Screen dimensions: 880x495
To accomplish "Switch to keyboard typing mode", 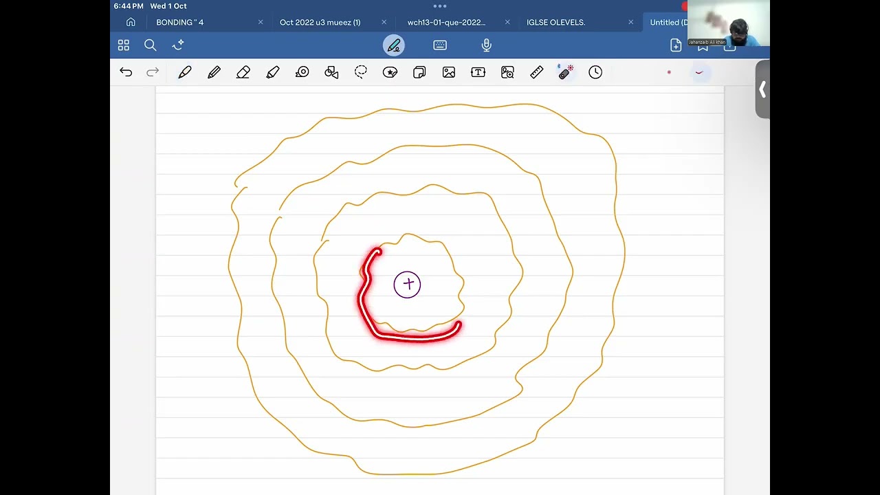I will click(440, 45).
